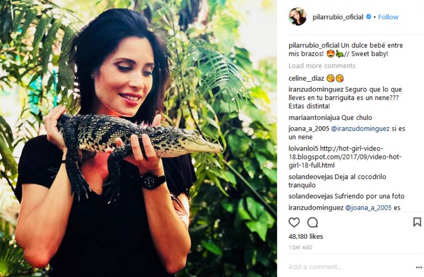Viewport: 424px width, 277px height.
Task: Click the crocodile photo
Action: pos(139,138)
